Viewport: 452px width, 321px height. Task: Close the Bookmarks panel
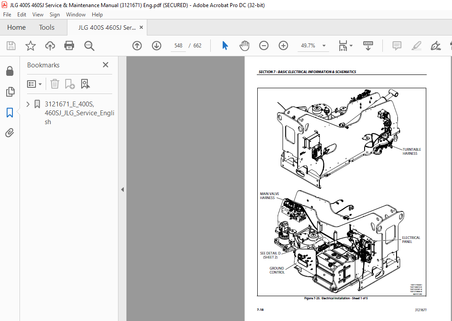coord(106,65)
